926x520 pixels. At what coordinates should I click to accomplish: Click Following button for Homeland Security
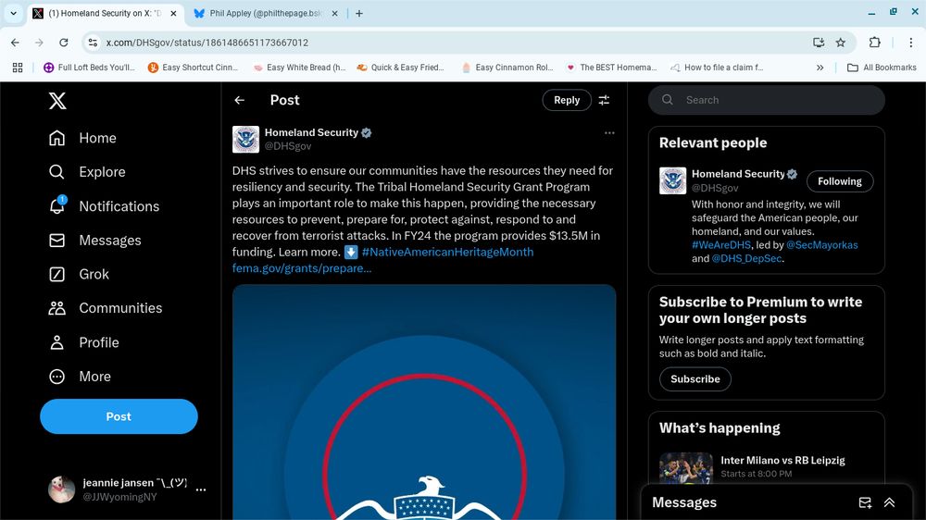[x=840, y=181]
